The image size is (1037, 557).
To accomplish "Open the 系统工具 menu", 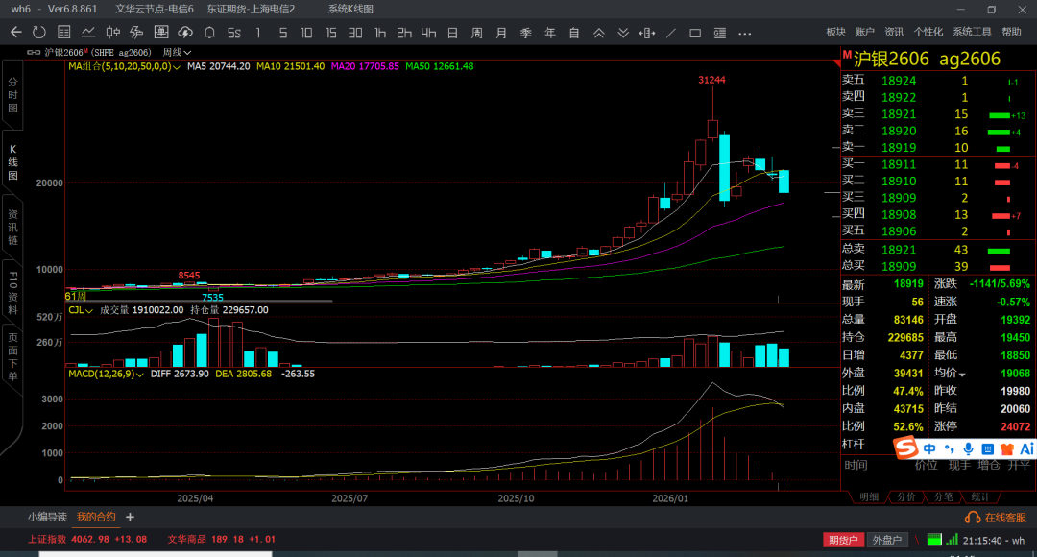I will coord(972,33).
